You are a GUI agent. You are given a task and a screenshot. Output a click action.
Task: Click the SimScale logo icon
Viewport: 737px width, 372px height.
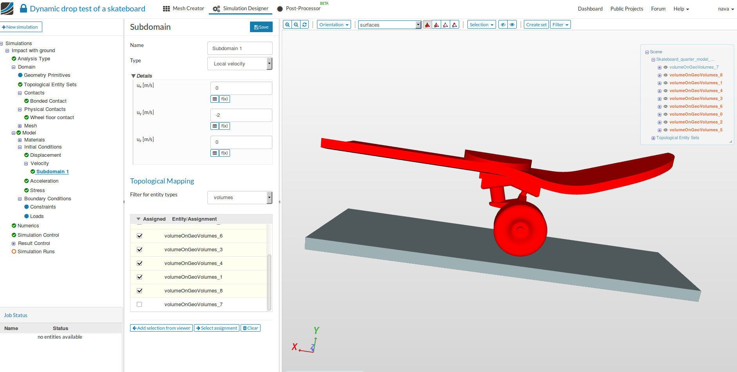7,8
